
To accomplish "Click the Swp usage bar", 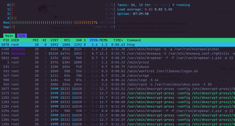I will (59, 27).
